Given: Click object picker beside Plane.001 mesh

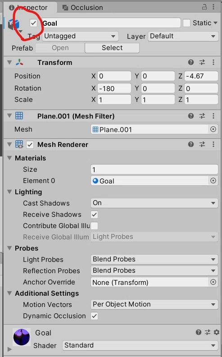Looking at the screenshot, I should point(213,129).
